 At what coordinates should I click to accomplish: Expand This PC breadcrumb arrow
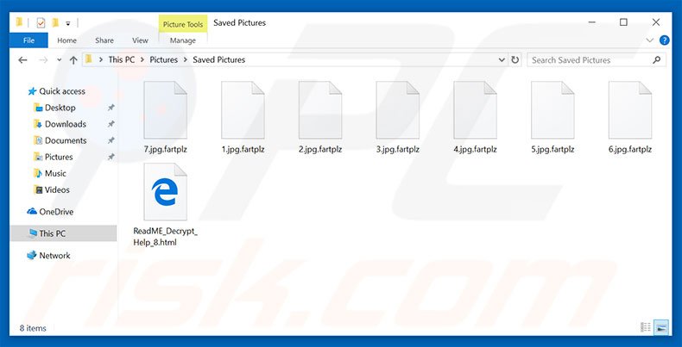tap(142, 60)
